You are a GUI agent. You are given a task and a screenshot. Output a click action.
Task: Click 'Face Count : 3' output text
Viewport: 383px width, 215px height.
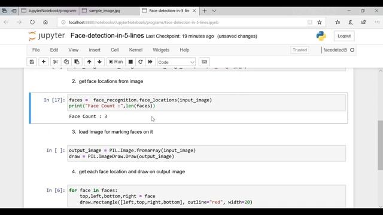[x=88, y=116]
